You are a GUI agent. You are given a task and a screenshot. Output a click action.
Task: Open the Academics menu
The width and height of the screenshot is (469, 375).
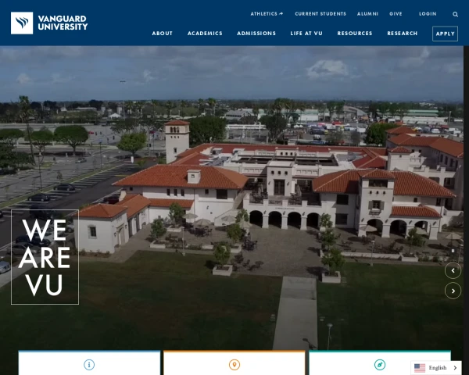(x=205, y=34)
